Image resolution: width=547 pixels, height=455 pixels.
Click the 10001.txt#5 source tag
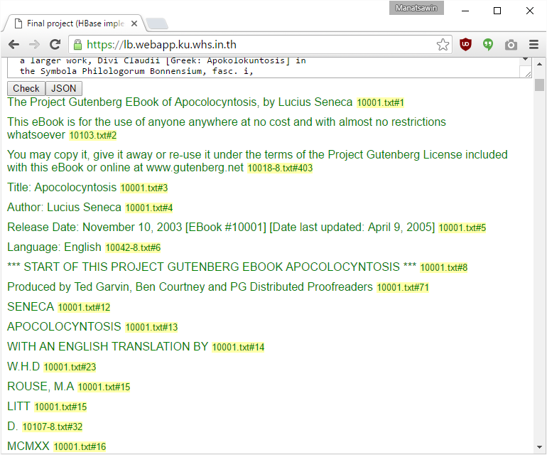(462, 228)
